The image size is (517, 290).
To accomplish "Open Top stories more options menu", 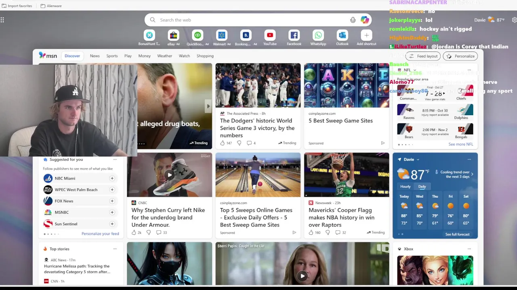I will pyautogui.click(x=115, y=249).
